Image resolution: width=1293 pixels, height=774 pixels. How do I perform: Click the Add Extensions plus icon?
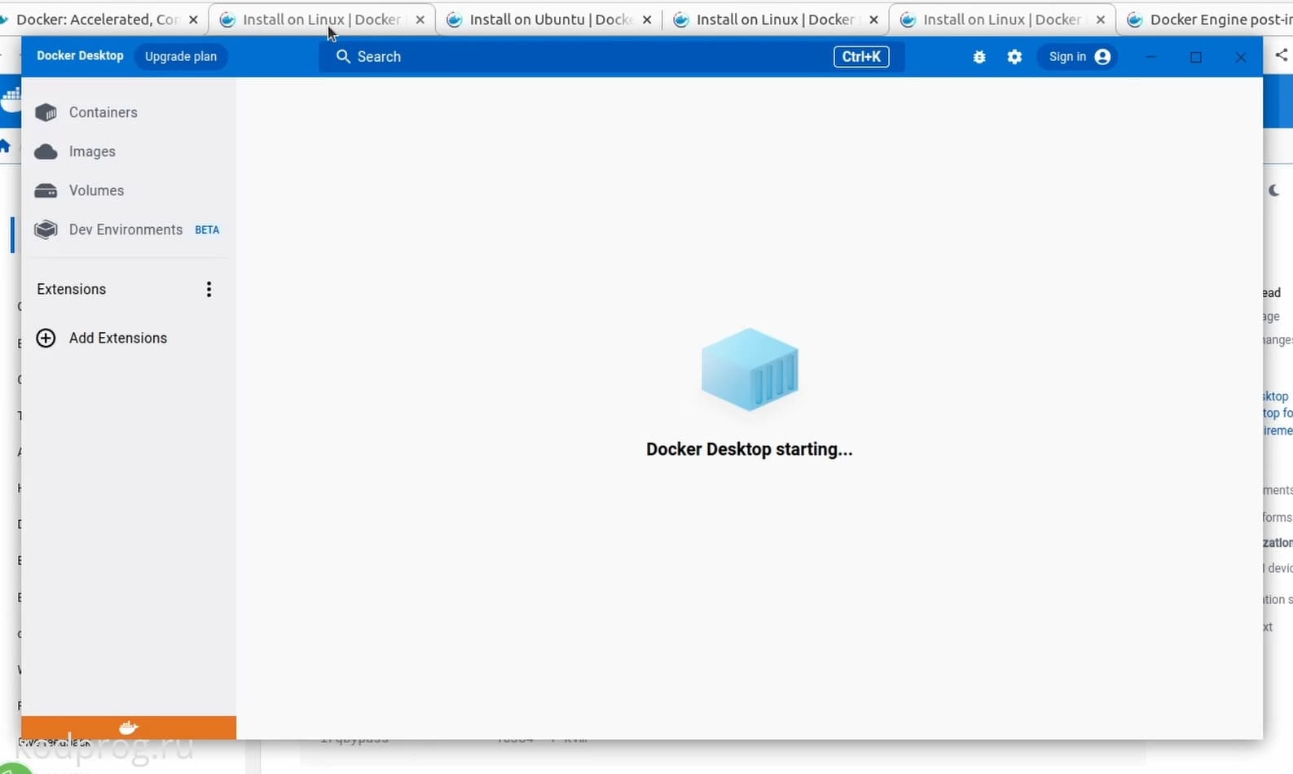(x=46, y=338)
